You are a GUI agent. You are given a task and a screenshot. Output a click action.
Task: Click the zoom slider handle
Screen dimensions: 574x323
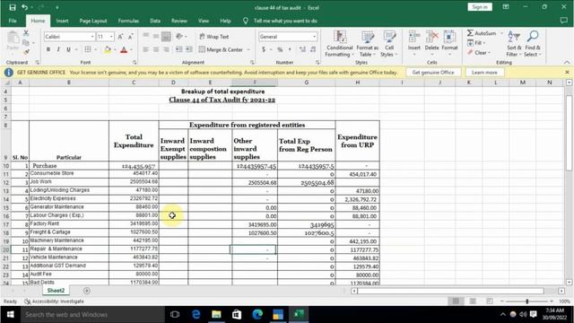coord(527,301)
